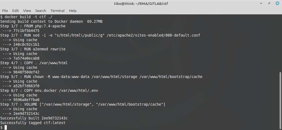The image size is (282, 130).
Task: Close the terminal window
Action: click(x=277, y=4)
